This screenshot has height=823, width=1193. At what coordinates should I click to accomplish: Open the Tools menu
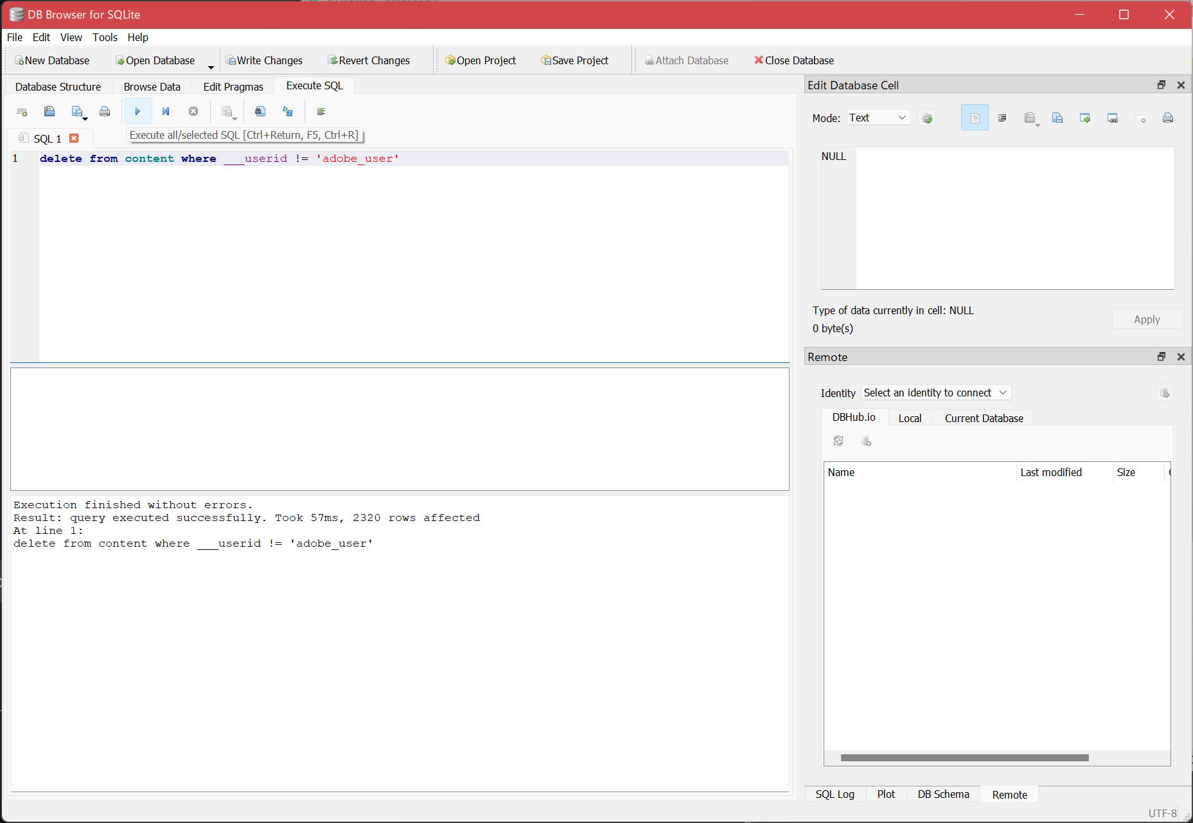[105, 37]
